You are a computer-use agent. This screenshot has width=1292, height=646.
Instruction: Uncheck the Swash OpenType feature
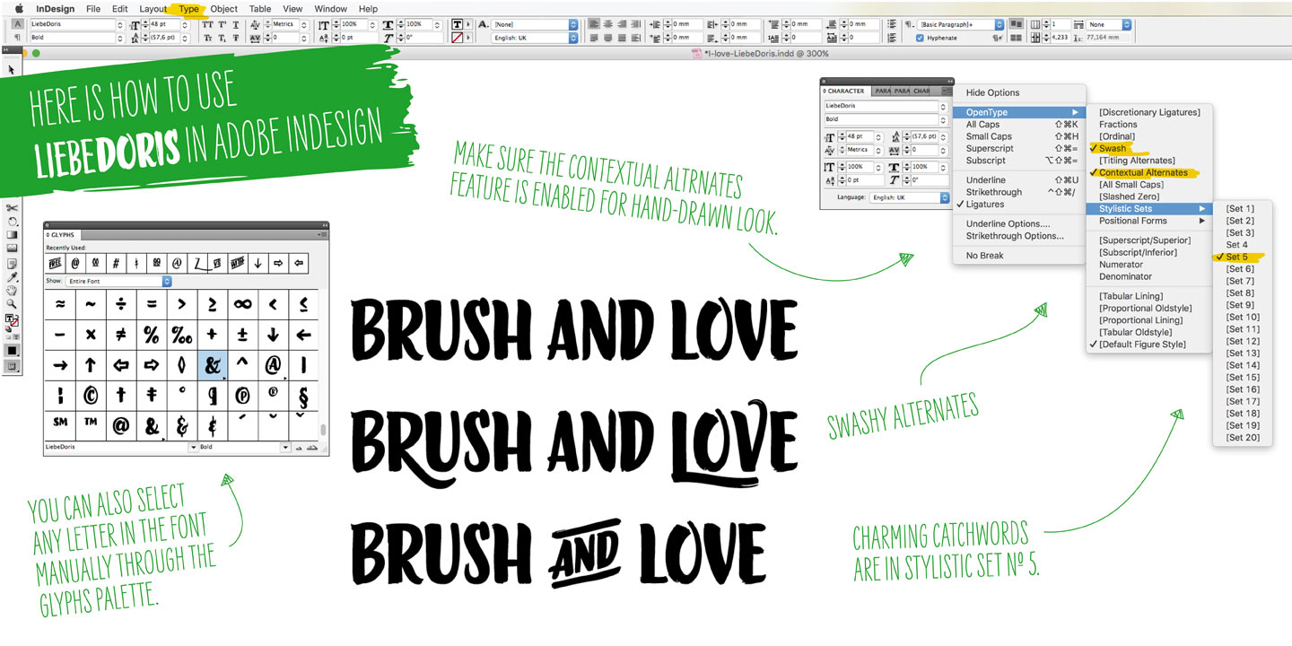click(1112, 148)
